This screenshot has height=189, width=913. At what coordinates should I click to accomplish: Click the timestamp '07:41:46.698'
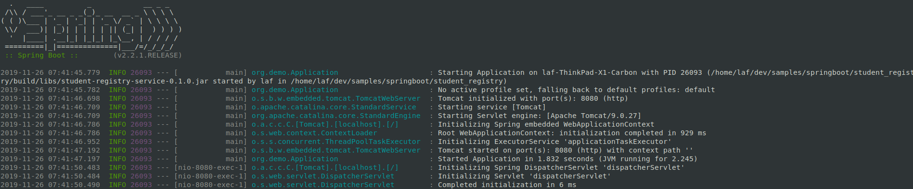74,98
